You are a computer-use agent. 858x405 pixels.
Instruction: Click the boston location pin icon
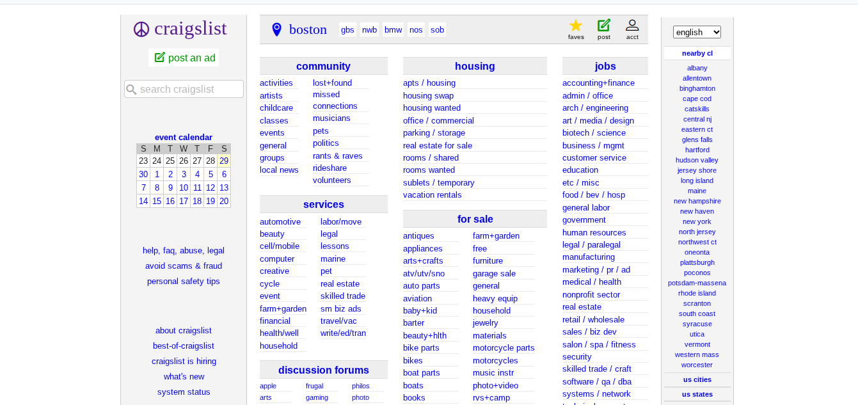pyautogui.click(x=276, y=29)
